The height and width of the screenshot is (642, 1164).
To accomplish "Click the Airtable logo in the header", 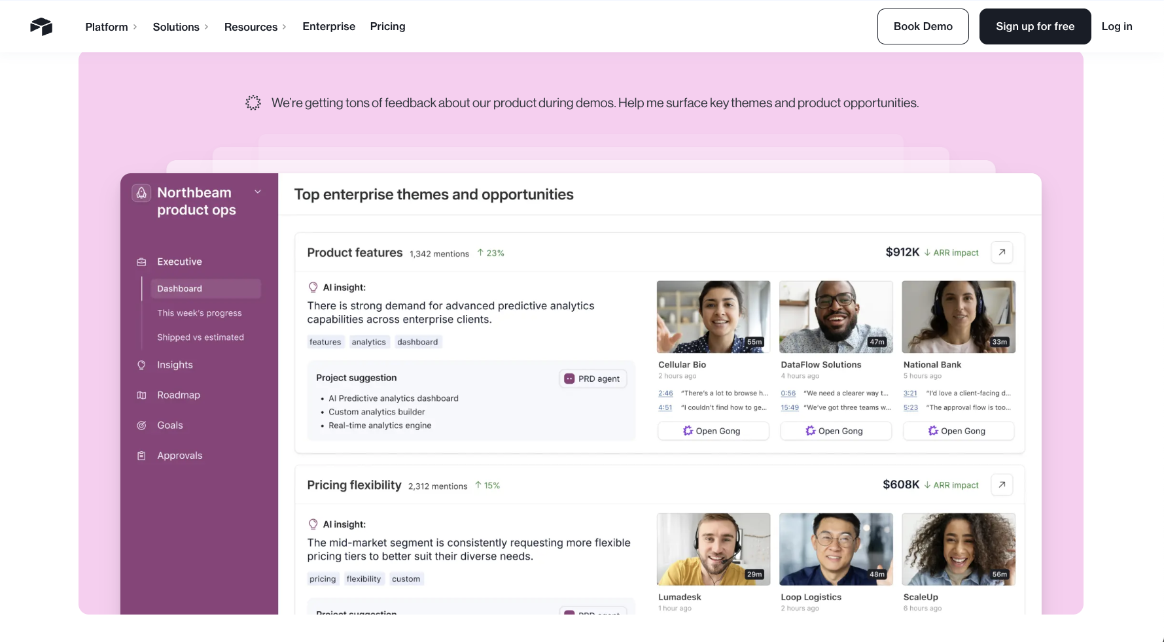I will click(x=41, y=27).
